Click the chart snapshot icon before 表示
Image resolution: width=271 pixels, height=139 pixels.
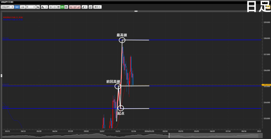click(x=90, y=7)
